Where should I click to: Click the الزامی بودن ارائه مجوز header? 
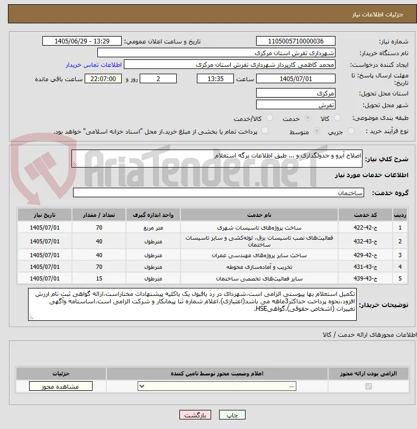[368, 373]
